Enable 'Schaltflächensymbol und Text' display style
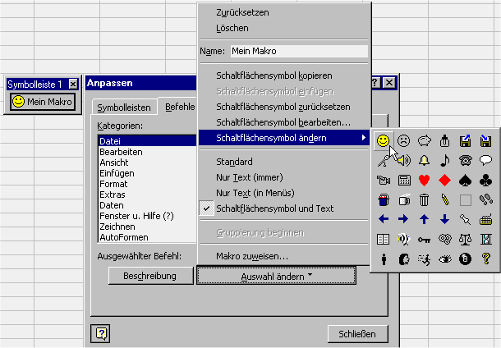Viewport: 501px width, 348px height. pos(274,208)
